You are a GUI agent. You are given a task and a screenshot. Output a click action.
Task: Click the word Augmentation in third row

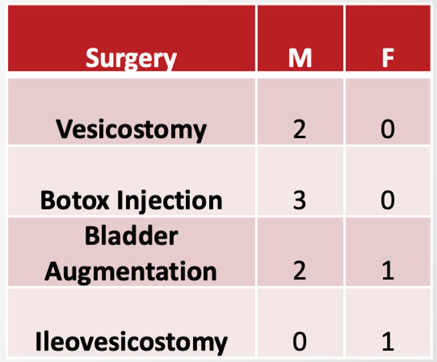pos(131,272)
